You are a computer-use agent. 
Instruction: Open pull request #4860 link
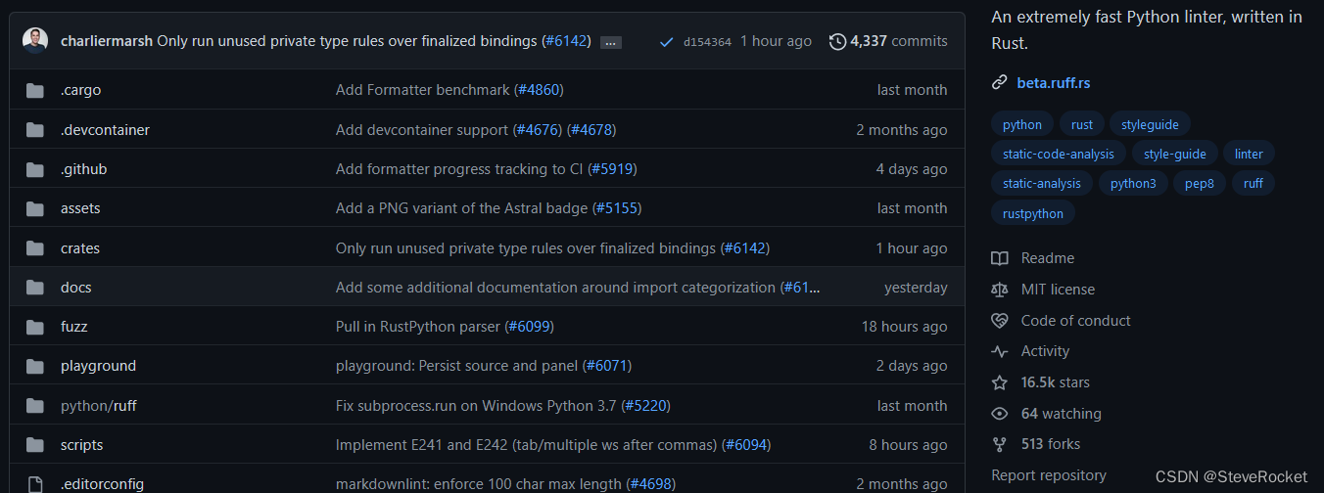tap(539, 90)
